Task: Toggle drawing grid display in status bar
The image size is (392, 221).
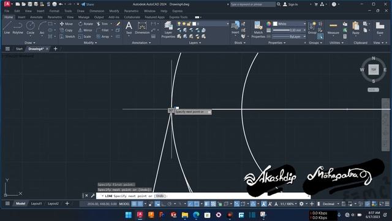Action: [134, 204]
